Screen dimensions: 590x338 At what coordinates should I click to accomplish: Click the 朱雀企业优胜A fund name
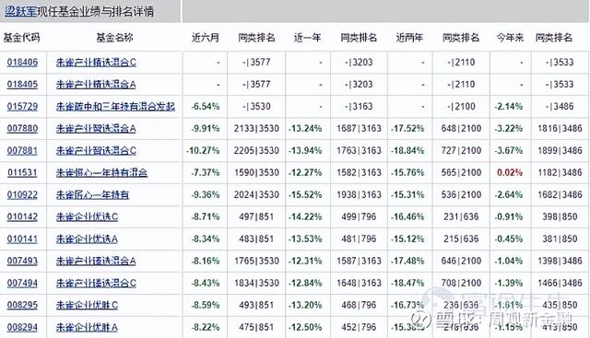click(x=87, y=328)
